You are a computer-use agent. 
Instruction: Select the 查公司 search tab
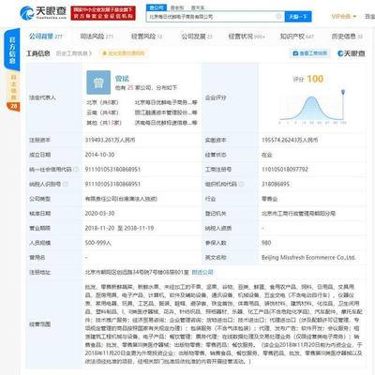click(157, 7)
